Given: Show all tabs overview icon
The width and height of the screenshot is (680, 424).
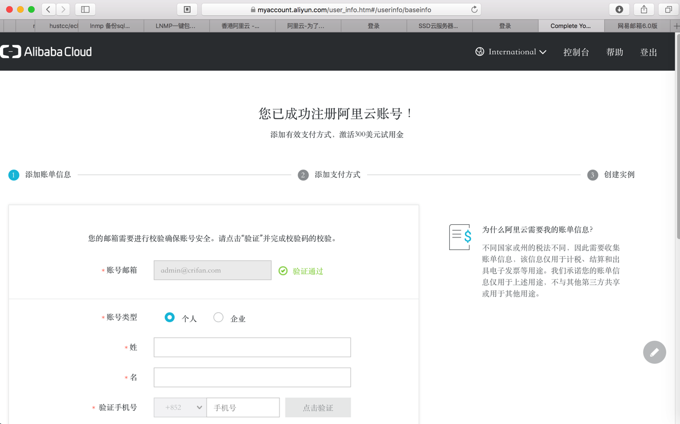Looking at the screenshot, I should point(668,9).
